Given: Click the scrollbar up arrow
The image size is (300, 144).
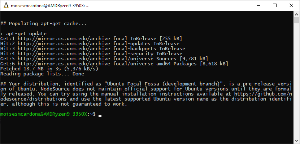Looking at the screenshot, I should coord(296,14).
